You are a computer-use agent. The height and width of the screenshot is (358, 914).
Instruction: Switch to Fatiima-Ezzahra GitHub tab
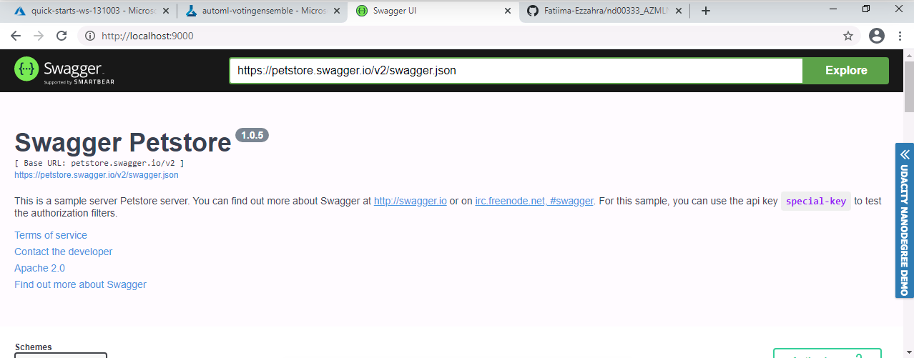click(x=604, y=11)
